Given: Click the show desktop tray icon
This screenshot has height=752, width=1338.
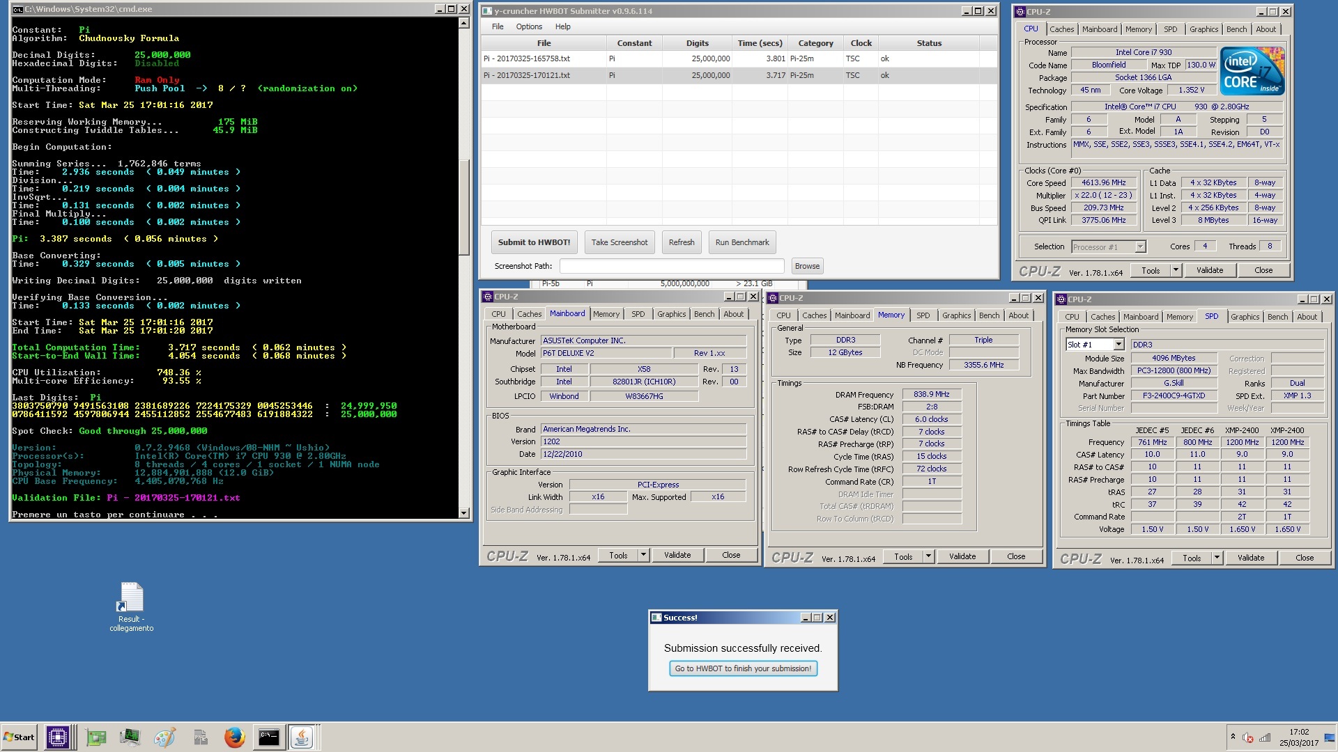Looking at the screenshot, I should [1330, 737].
